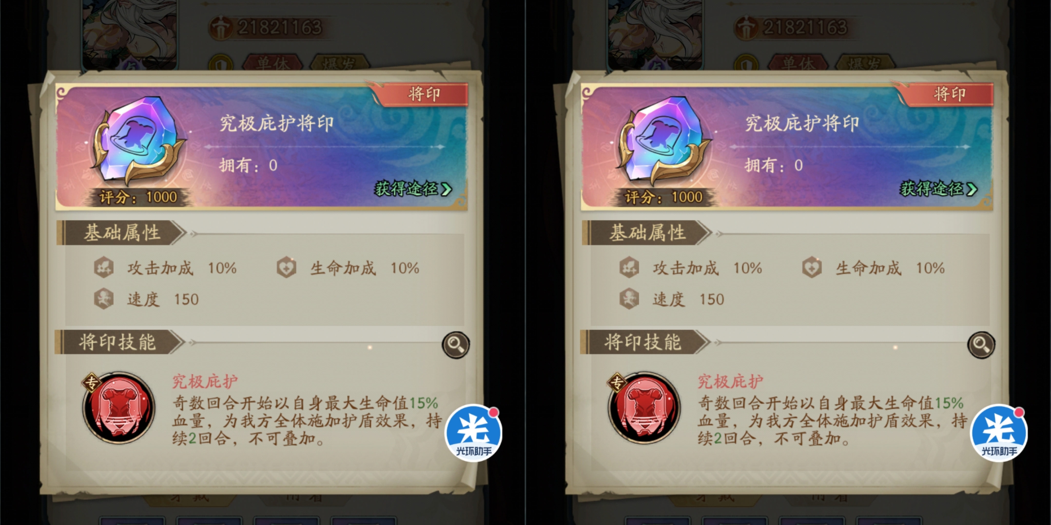Click magnifier icon in right panel's 将印技能 header
The width and height of the screenshot is (1051, 525).
tap(981, 345)
